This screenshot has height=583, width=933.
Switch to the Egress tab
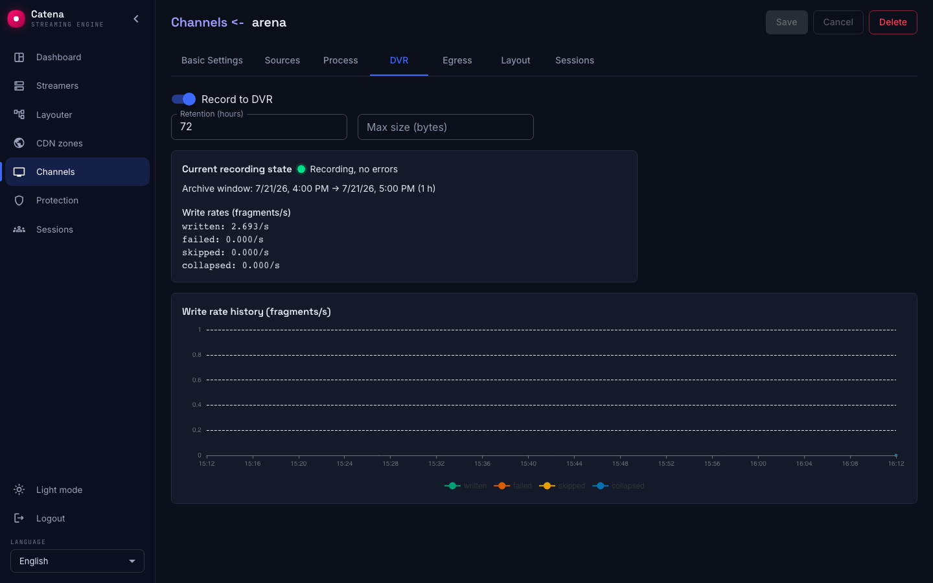pyautogui.click(x=457, y=60)
